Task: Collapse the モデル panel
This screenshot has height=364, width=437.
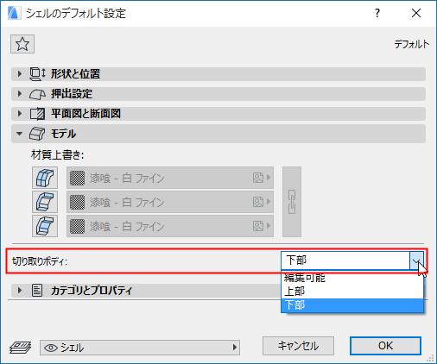Action: click(218, 134)
